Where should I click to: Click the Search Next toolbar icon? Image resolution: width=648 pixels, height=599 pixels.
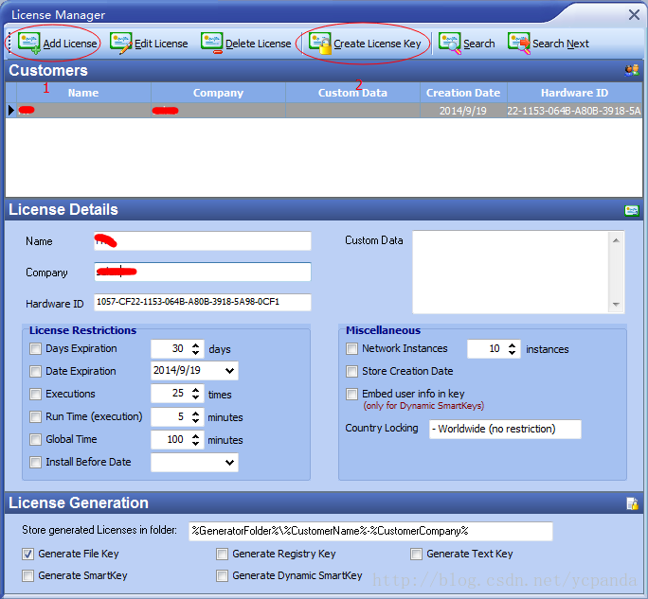(x=519, y=44)
